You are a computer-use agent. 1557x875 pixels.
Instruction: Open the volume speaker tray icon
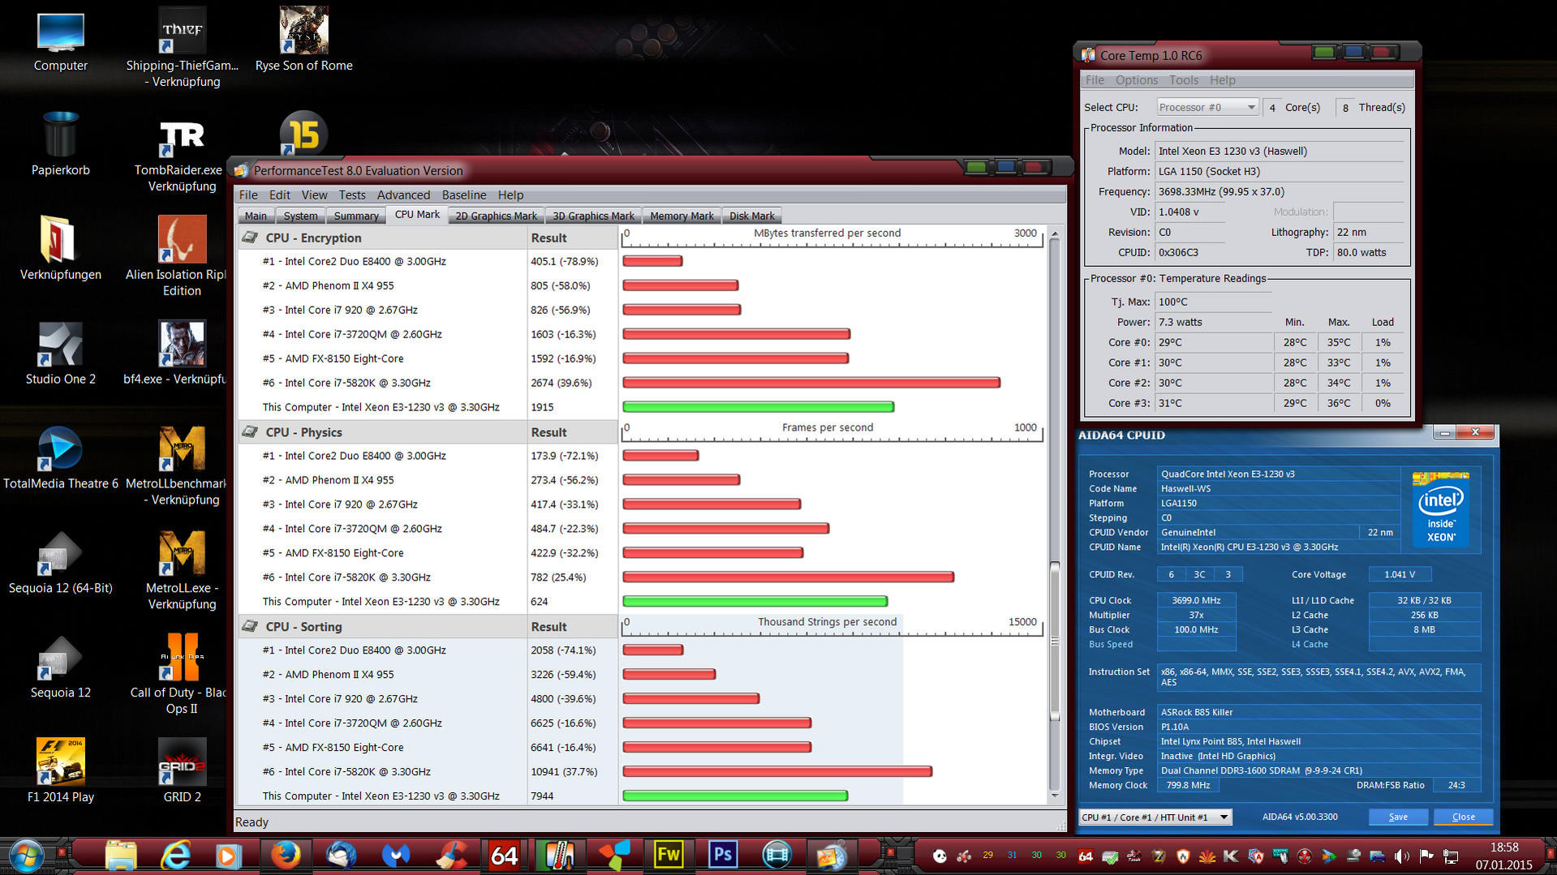(x=1401, y=856)
